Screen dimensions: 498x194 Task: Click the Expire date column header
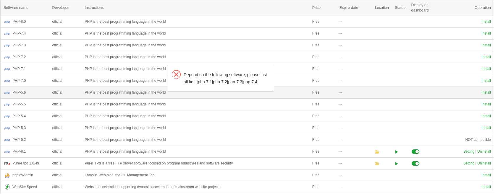[x=348, y=8]
